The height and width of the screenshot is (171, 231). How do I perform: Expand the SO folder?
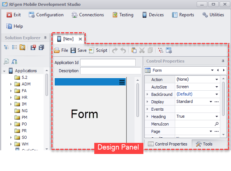(11, 138)
